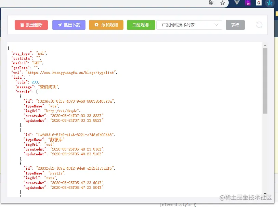Expand dropdown via its chevron arrow
The height and width of the screenshot is (207, 278).
[216, 25]
